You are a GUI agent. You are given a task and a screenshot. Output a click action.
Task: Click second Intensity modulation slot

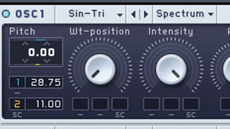(171, 104)
